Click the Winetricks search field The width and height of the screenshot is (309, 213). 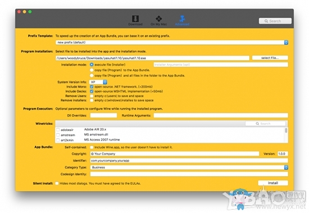(x=265, y=124)
